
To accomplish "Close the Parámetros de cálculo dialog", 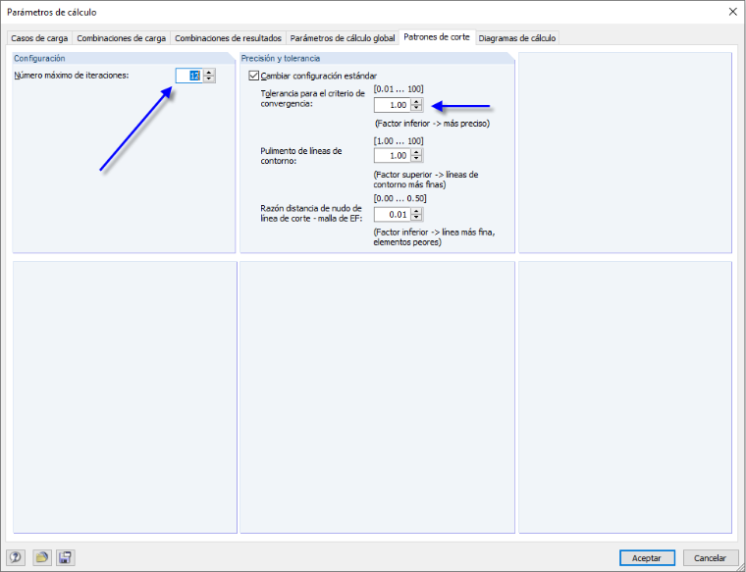I will (x=732, y=12).
